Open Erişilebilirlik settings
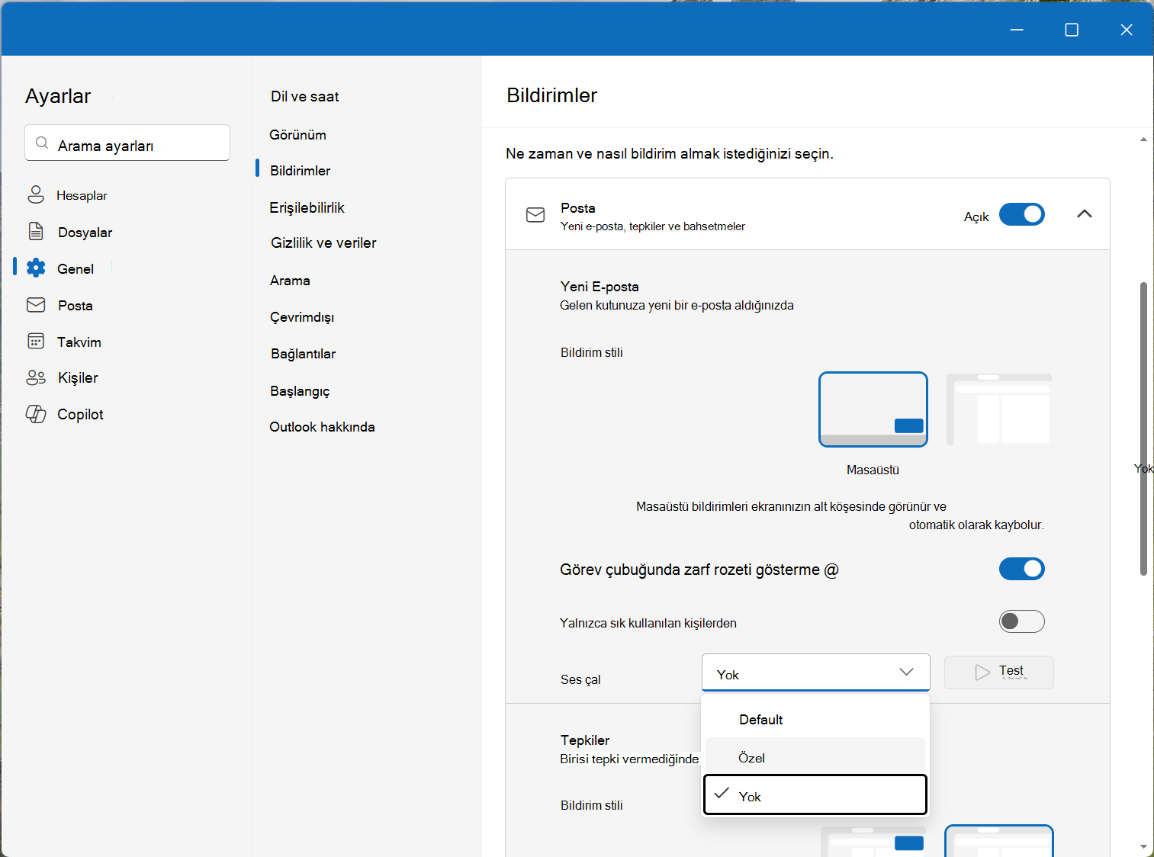The width and height of the screenshot is (1154, 857). pos(307,207)
